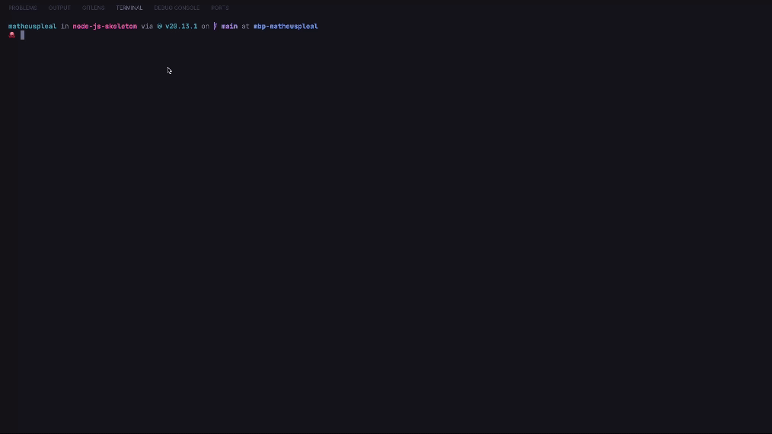The width and height of the screenshot is (772, 434).
Task: Click the mbp-matheuspleal hostname
Action: tap(286, 27)
